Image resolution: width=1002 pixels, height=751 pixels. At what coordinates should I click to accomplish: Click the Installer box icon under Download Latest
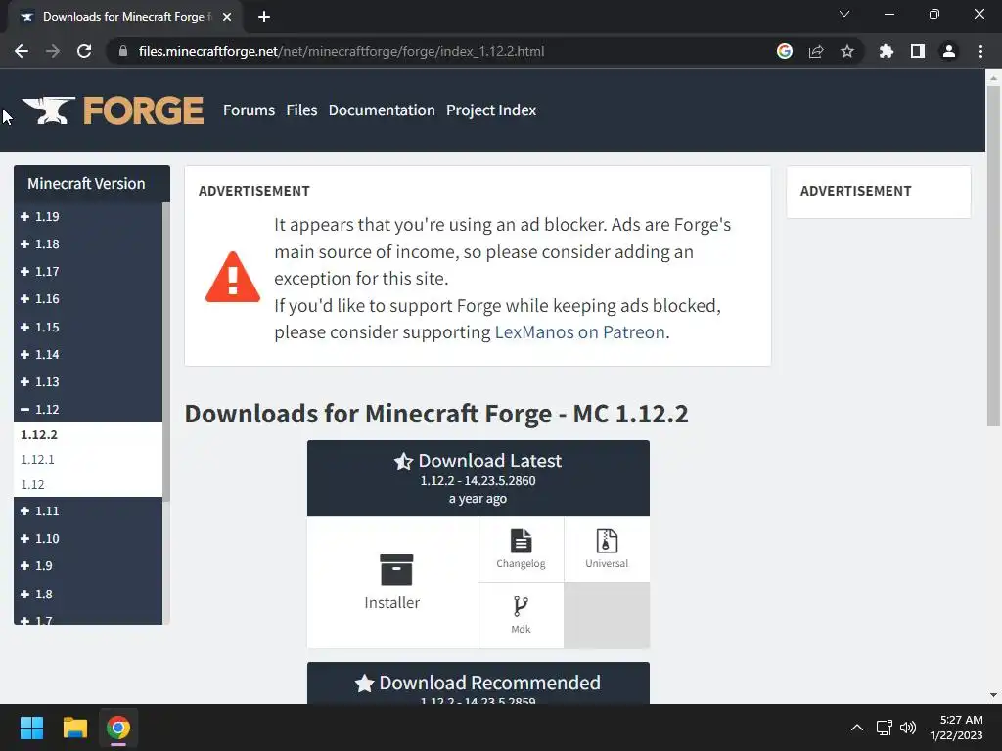(396, 570)
